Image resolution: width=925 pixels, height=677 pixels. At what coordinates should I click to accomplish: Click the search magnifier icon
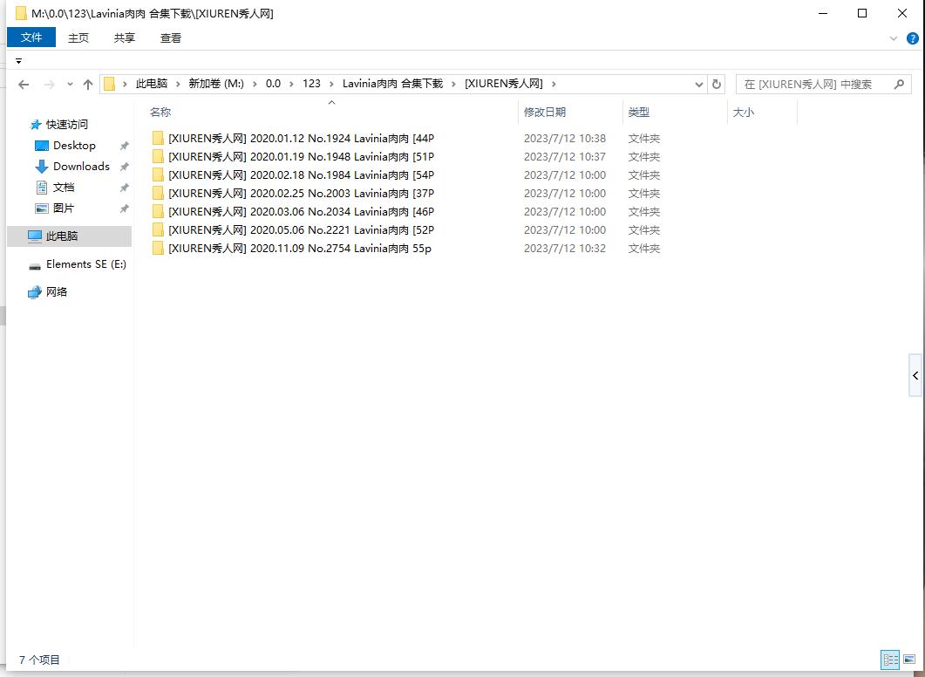click(x=899, y=84)
